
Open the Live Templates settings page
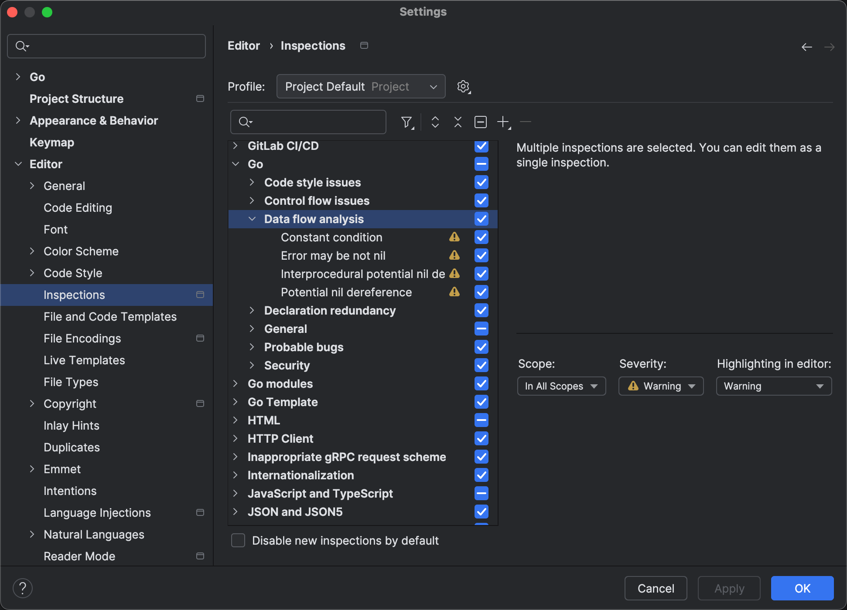pos(84,360)
